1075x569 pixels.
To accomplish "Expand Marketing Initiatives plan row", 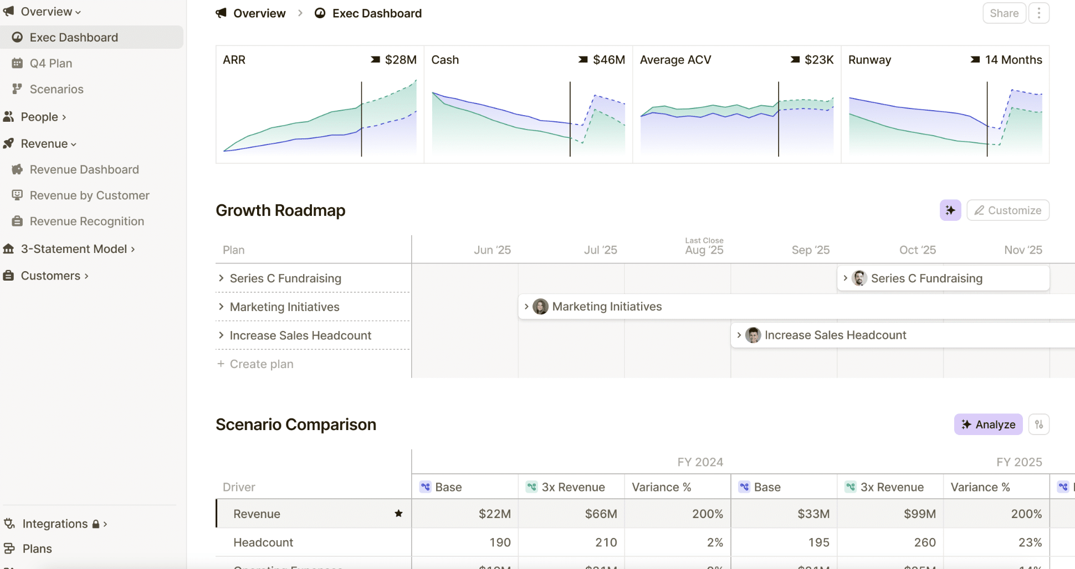I will [x=221, y=306].
